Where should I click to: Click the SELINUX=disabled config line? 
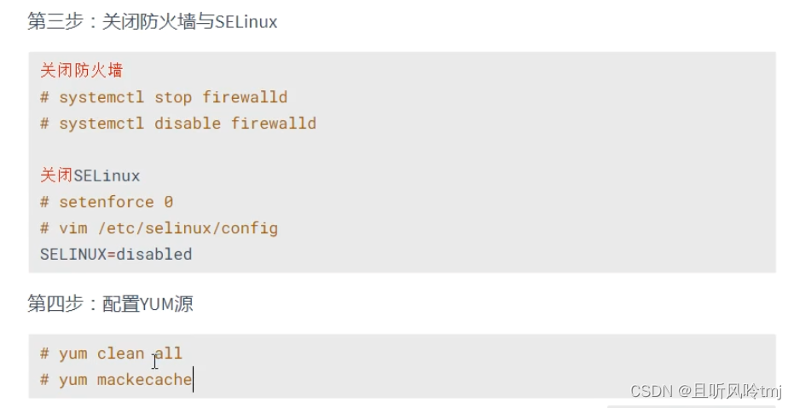(116, 255)
